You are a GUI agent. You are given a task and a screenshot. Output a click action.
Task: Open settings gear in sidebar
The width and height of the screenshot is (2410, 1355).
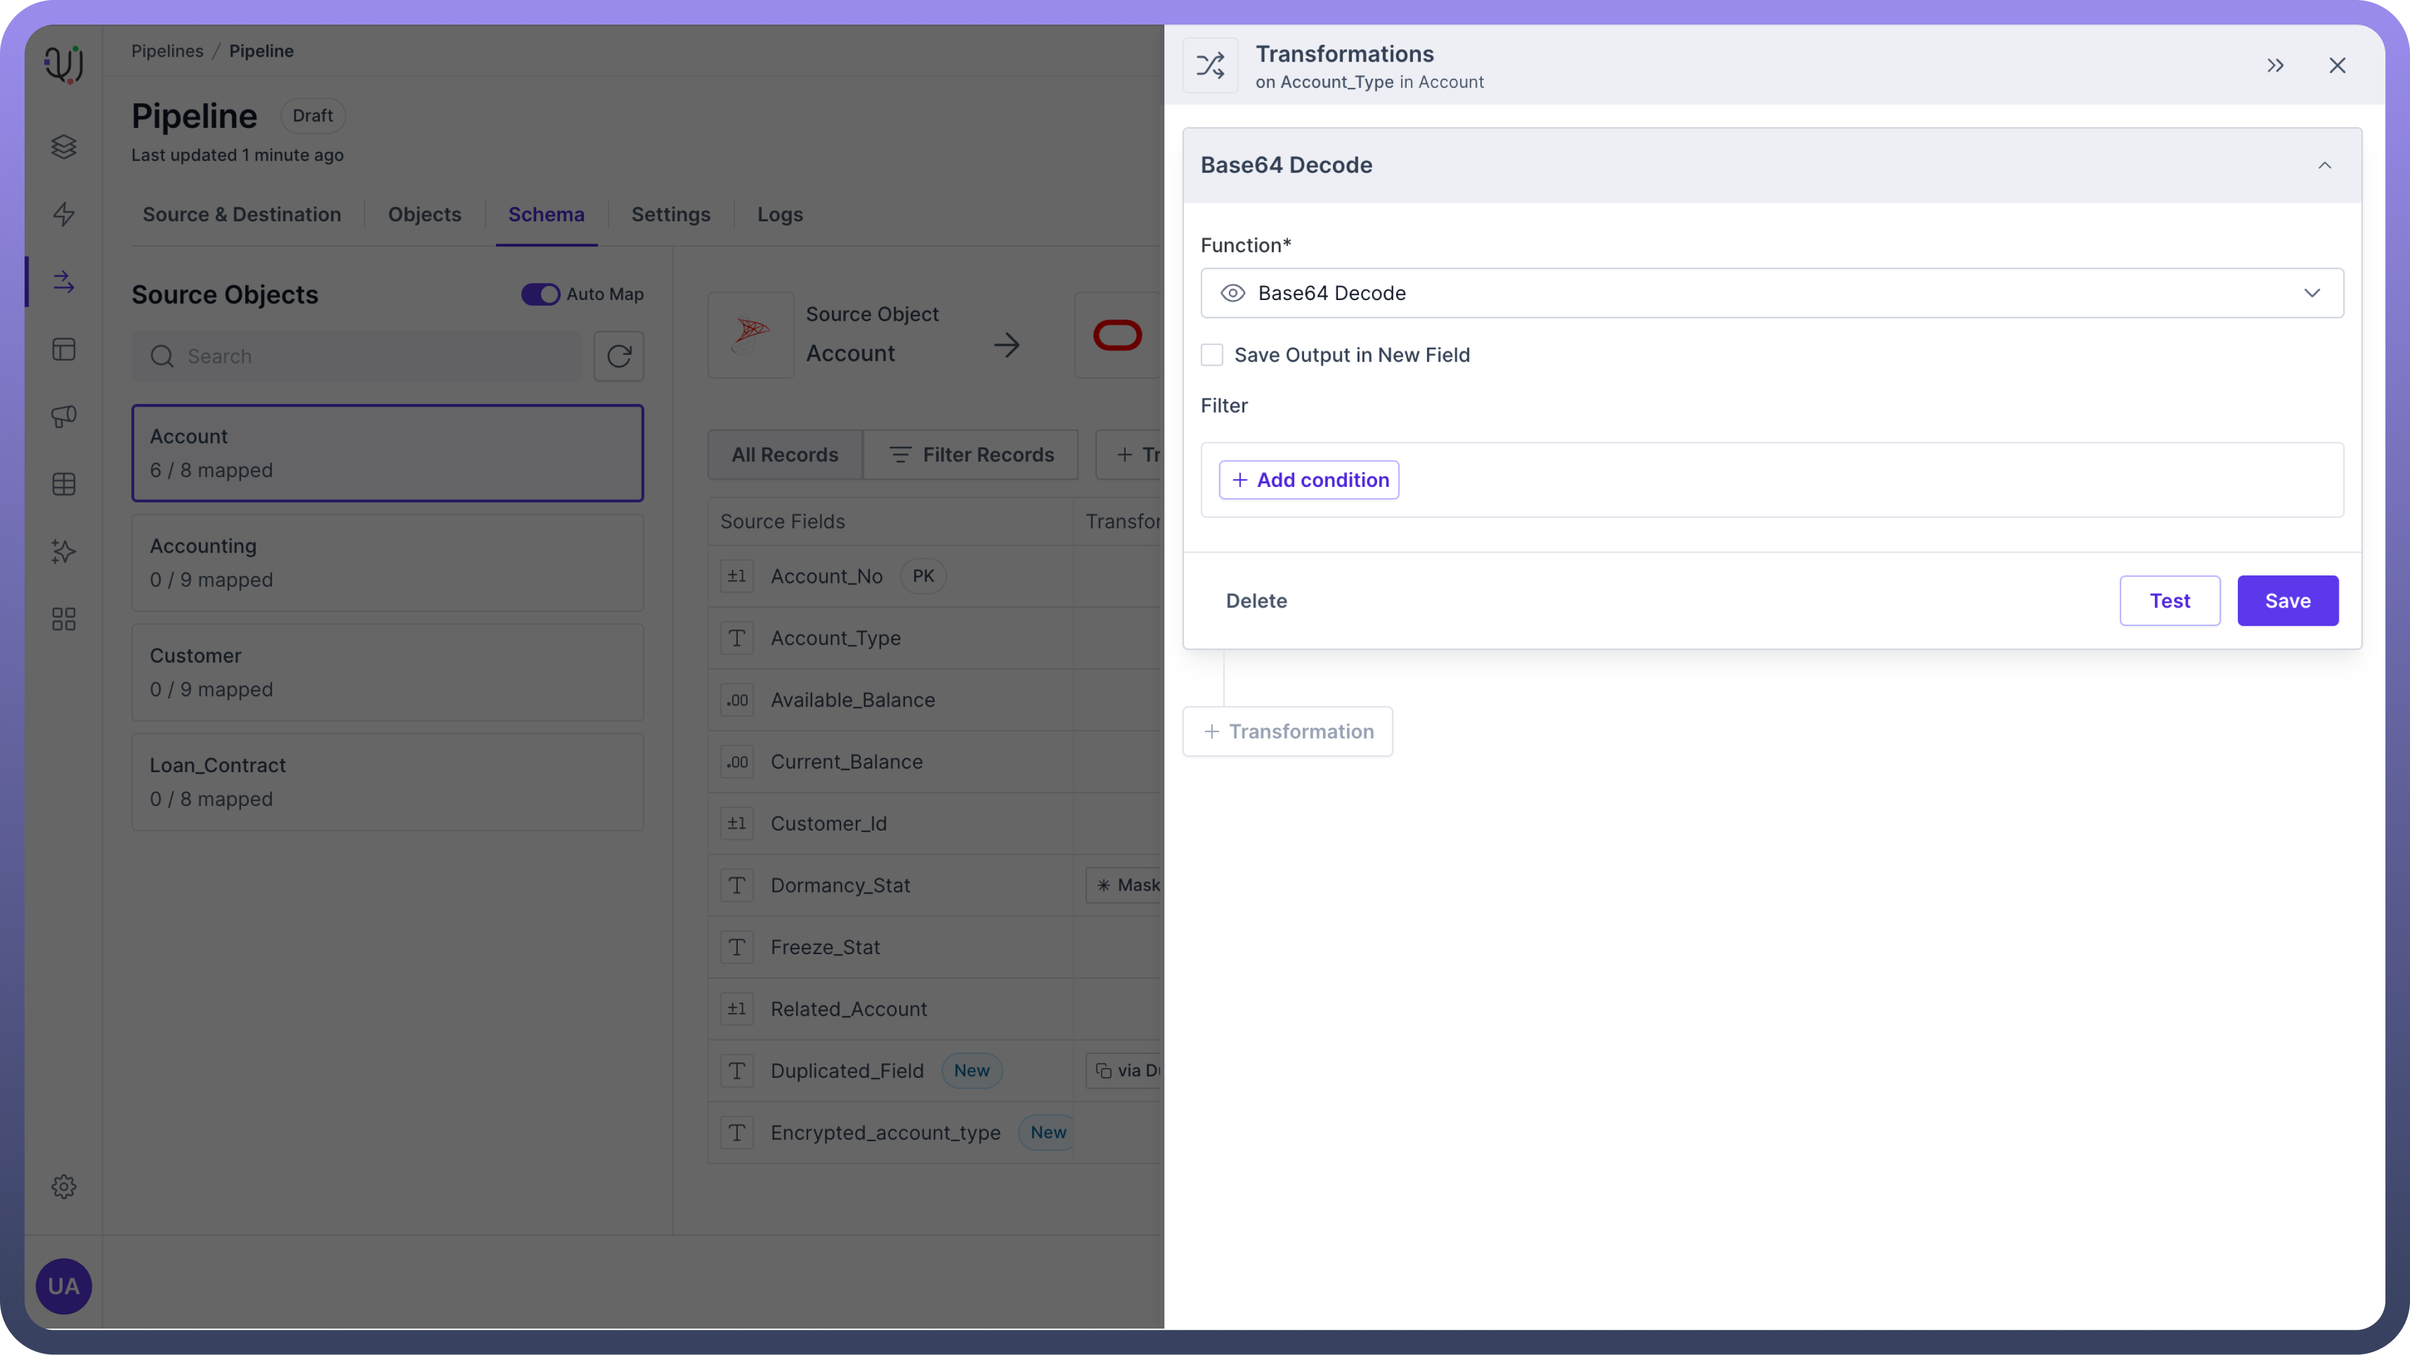pos(63,1187)
